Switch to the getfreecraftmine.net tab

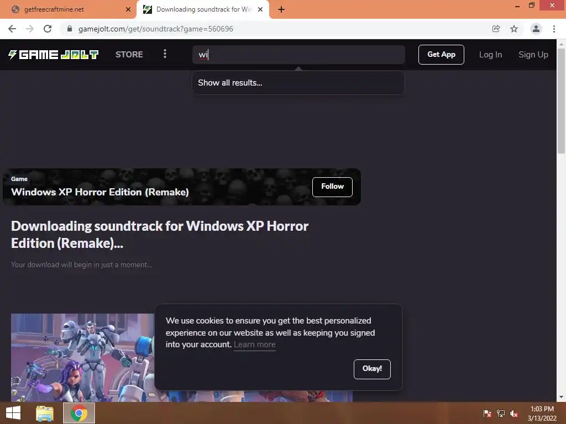(x=68, y=9)
